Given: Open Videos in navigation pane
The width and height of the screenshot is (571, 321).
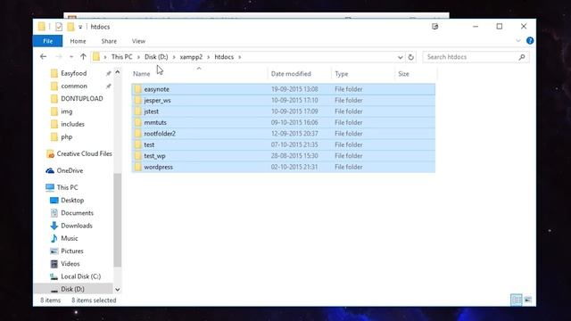Looking at the screenshot, I should (70, 264).
